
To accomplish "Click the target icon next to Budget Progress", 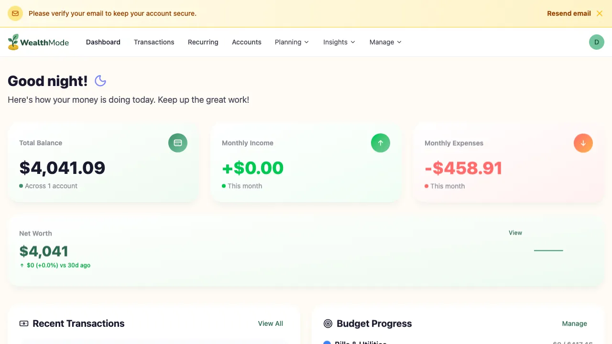I will coord(328,323).
